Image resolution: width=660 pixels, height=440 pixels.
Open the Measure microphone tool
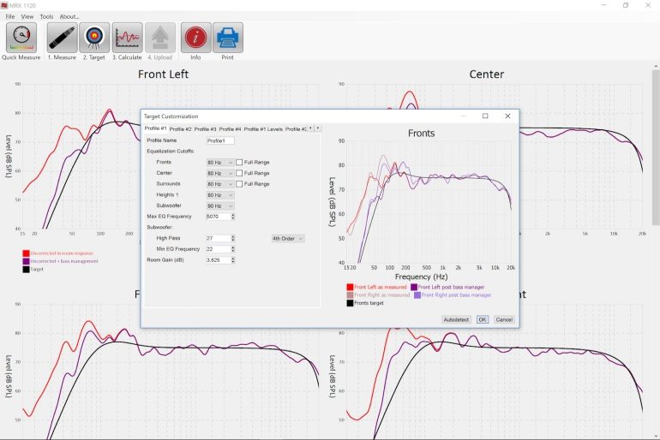(x=62, y=38)
